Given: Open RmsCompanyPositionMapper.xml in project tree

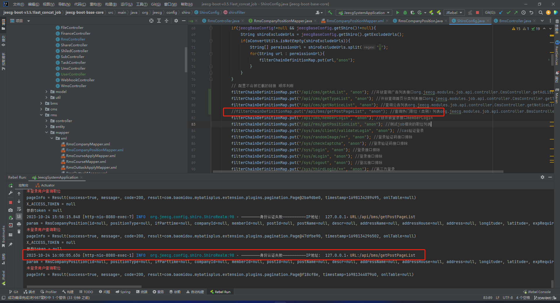Looking at the screenshot, I should (94, 150).
